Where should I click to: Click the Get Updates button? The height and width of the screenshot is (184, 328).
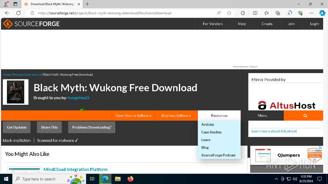17,127
